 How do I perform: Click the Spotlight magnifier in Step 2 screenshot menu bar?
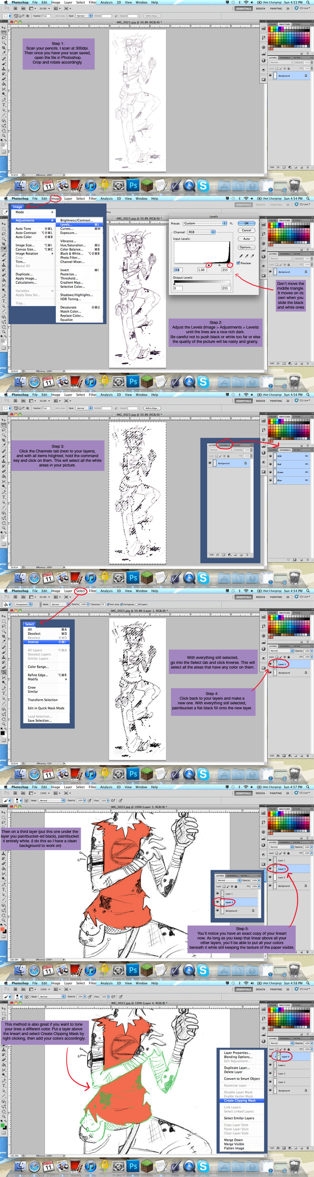coord(308,199)
